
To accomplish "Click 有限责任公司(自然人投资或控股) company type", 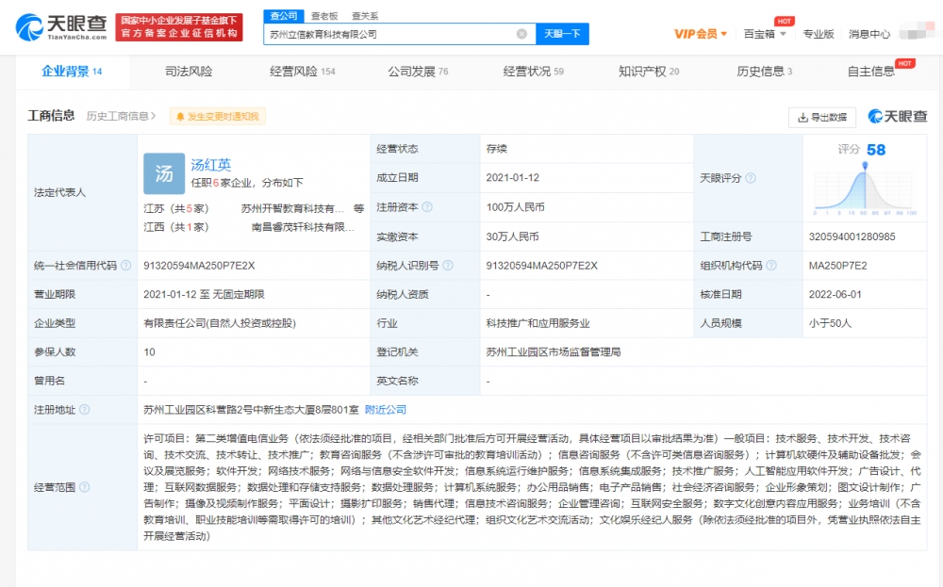I will point(220,323).
